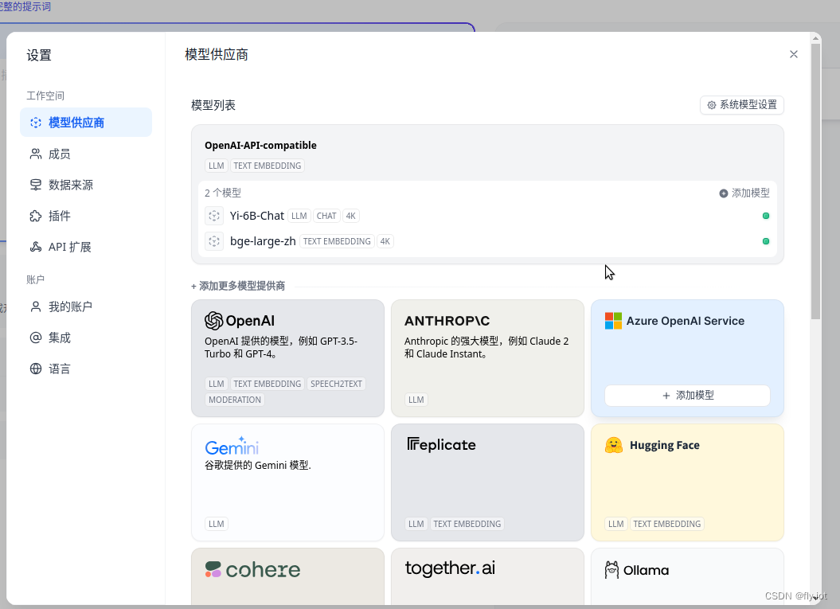Click scrollbar down arrow at bottom
The width and height of the screenshot is (840, 609).
[x=816, y=598]
